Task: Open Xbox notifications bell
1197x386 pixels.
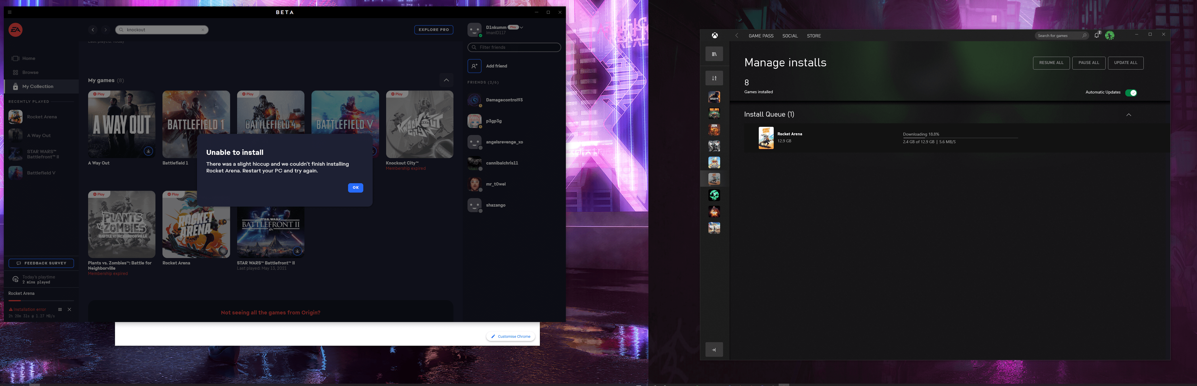Action: tap(1096, 35)
